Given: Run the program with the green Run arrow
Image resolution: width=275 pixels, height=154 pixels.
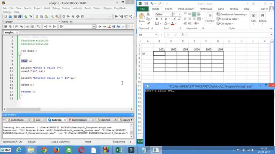Looking at the screenshot, I should pyautogui.click(x=68, y=17).
